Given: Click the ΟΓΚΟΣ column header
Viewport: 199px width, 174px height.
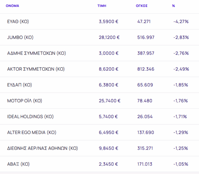Looking at the screenshot, I should pos(142,6).
